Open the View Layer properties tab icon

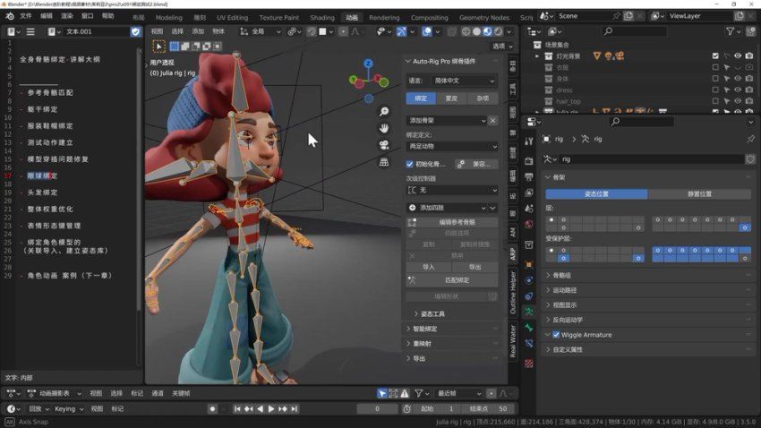529,193
